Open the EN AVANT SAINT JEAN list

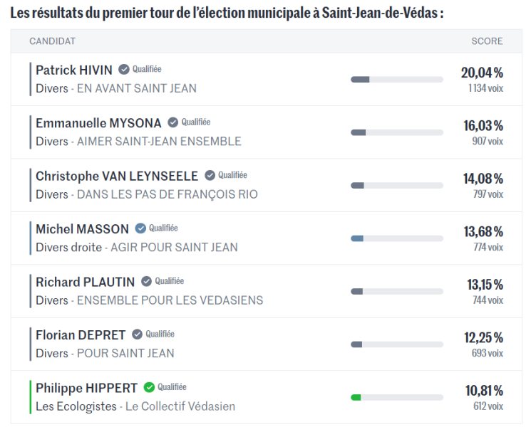137,88
